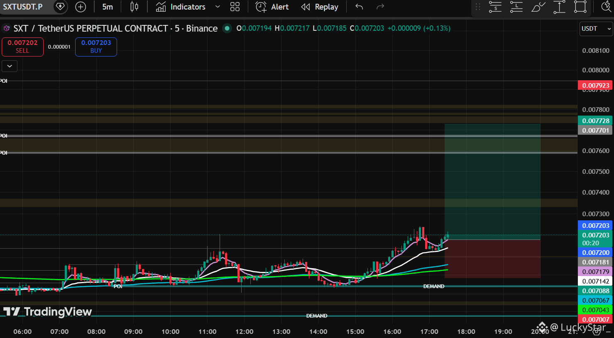Open the candlestick chart style menu

134,7
